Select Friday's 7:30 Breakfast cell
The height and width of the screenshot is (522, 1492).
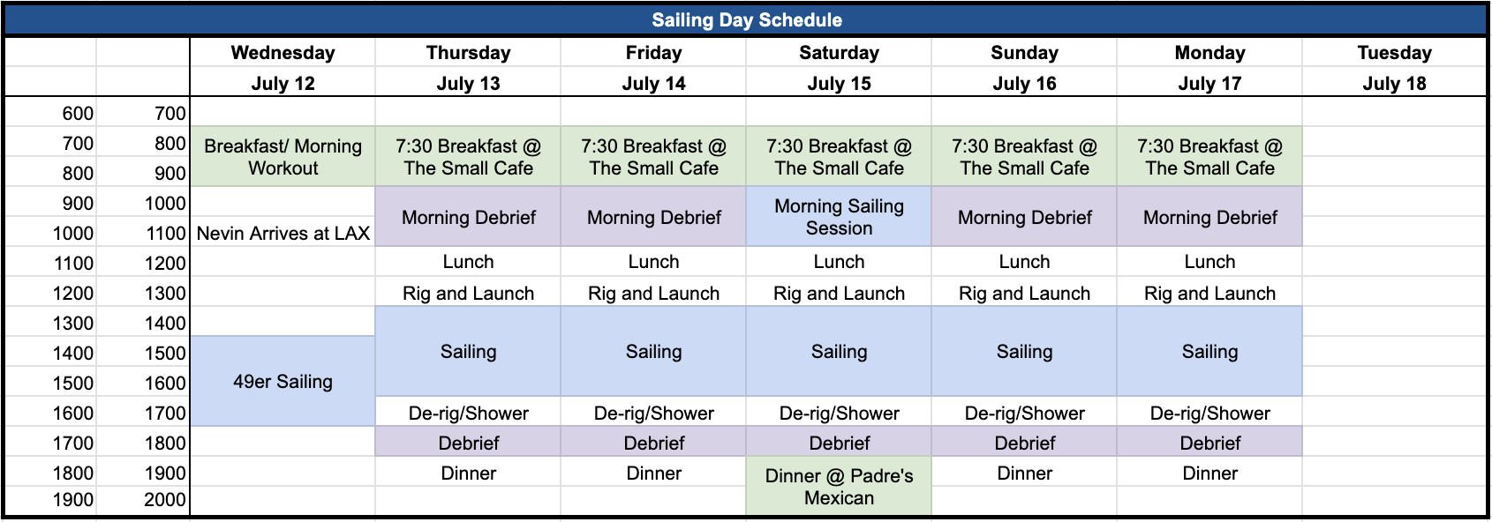point(653,157)
